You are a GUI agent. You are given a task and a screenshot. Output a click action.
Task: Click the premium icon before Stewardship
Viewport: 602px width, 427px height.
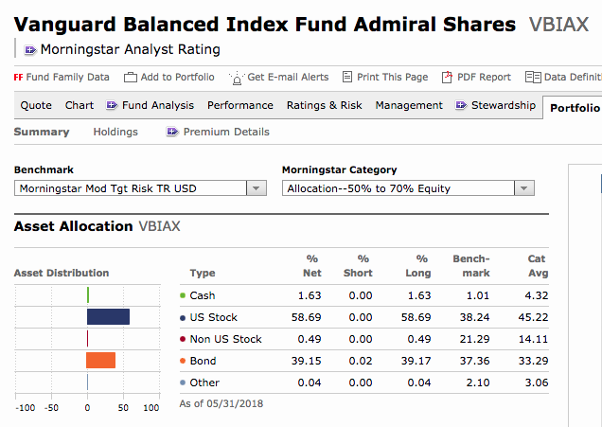(461, 105)
